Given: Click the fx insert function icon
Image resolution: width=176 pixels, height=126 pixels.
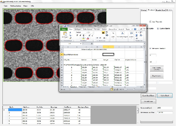Looking at the screenshot, I should tap(92, 44).
